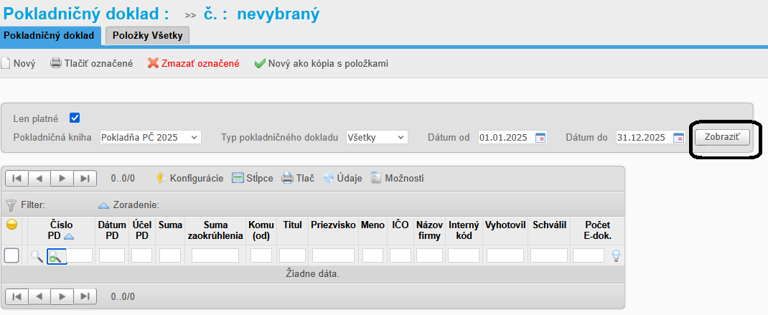This screenshot has height=315, width=768.
Task: Click Číslo PD filter input
Action: 79,255
